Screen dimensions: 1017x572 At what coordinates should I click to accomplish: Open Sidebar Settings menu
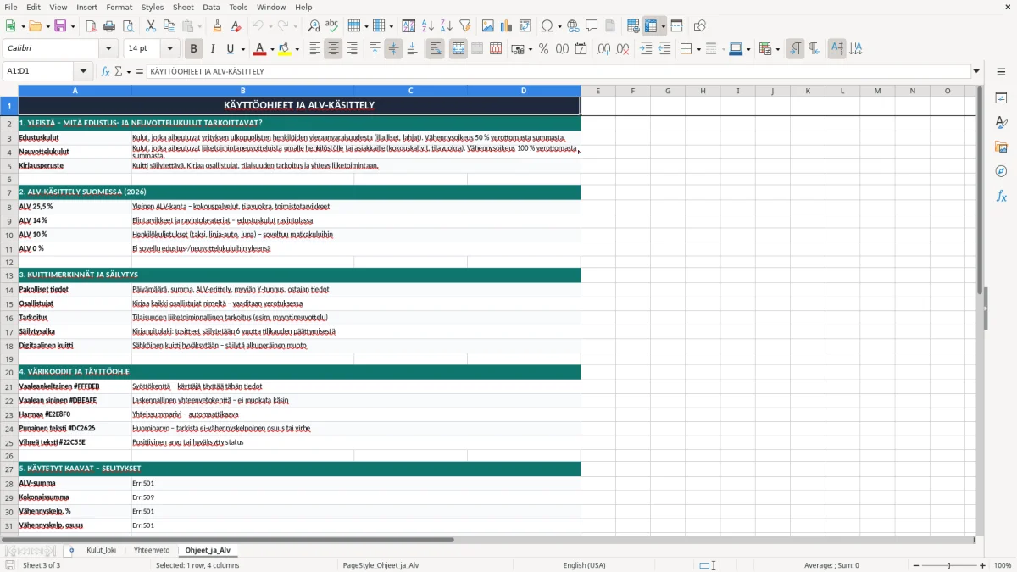pyautogui.click(x=1001, y=72)
